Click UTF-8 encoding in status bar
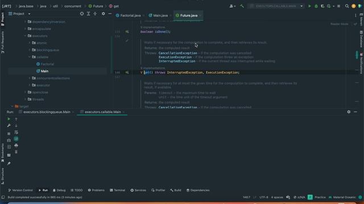The image size is (364, 204). [x=263, y=197]
